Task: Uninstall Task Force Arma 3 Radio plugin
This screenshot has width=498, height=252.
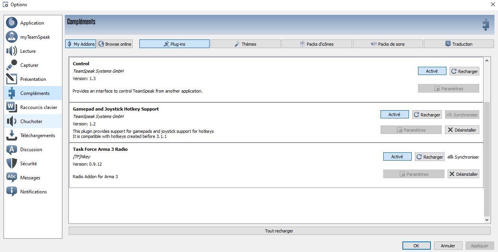Action: 463,174
